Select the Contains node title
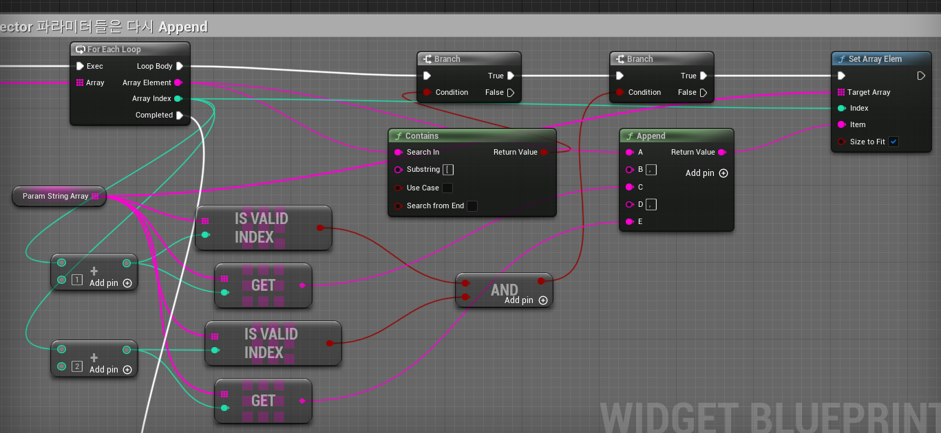Image resolution: width=941 pixels, height=433 pixels. coord(422,136)
